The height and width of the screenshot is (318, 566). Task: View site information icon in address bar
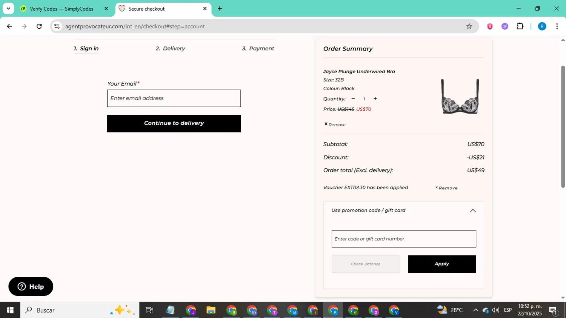(x=57, y=26)
